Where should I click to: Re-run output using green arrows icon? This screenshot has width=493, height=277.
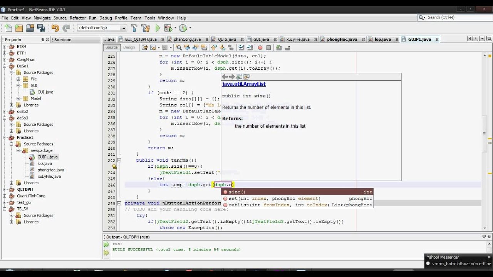(106, 244)
